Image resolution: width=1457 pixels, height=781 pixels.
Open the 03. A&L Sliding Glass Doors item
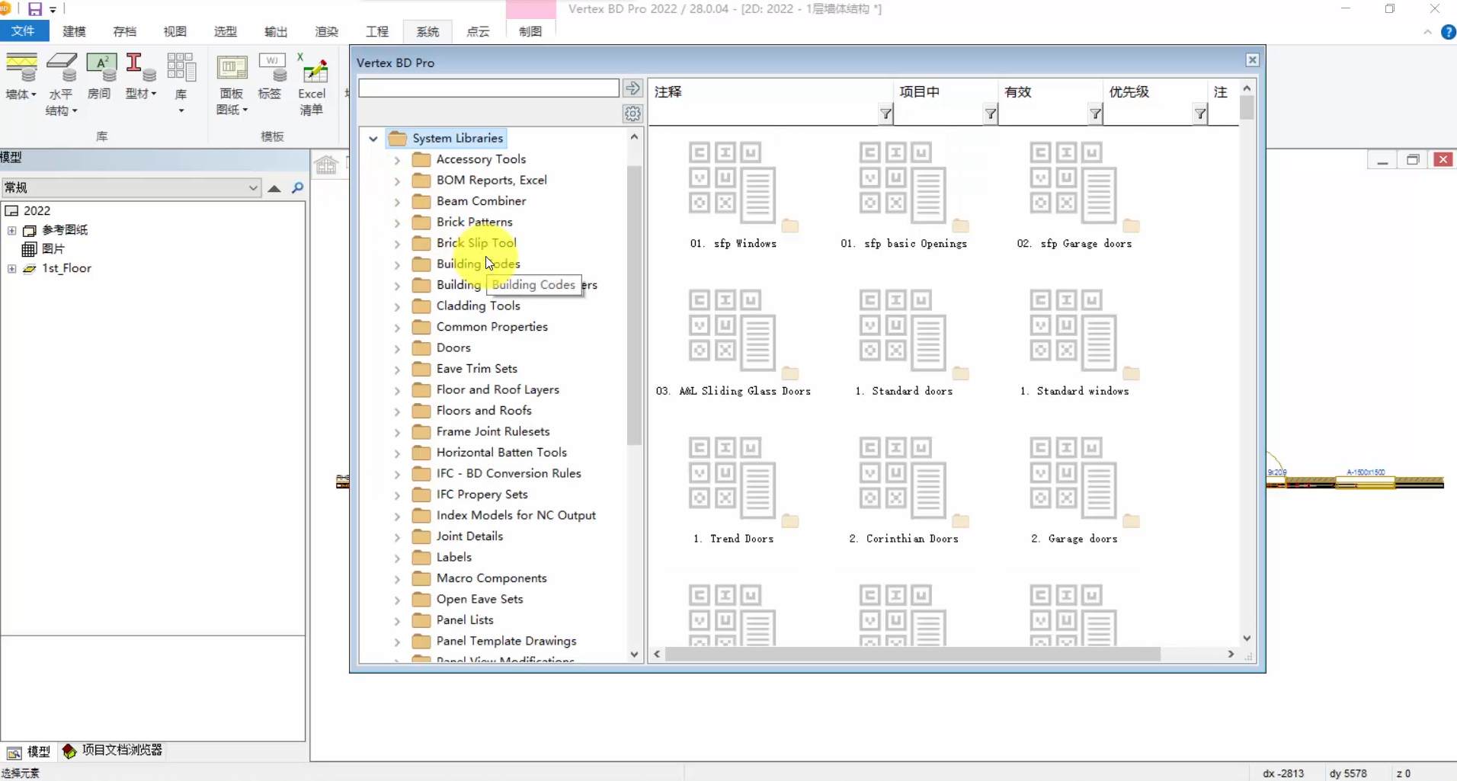732,343
